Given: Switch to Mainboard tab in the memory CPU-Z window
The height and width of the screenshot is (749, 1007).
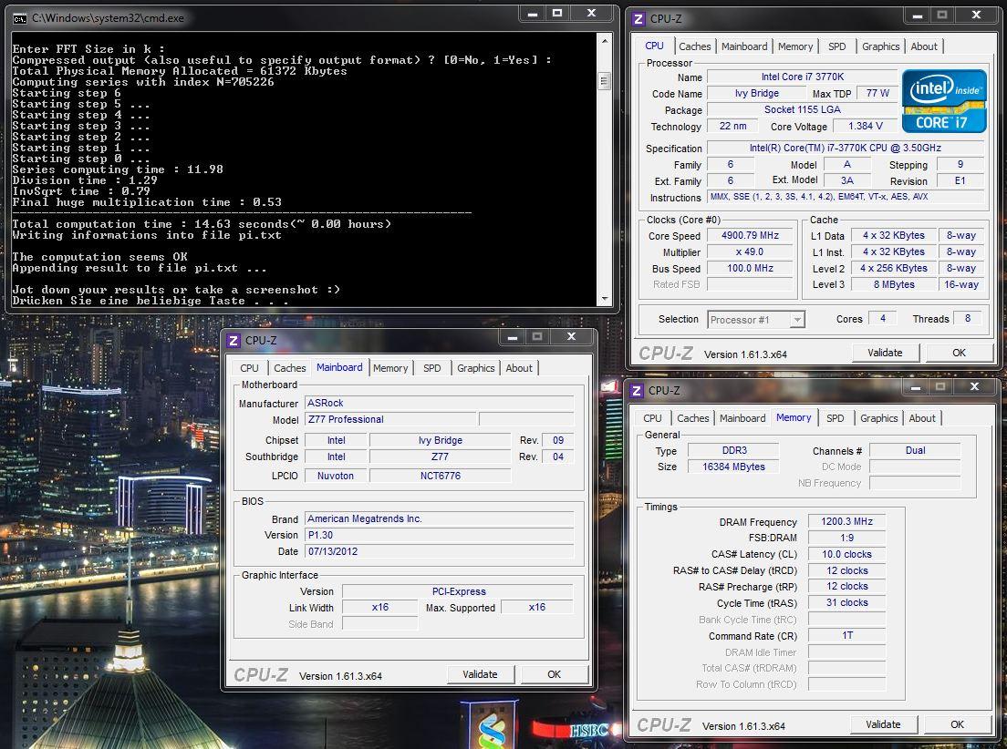Looking at the screenshot, I should coord(742,418).
